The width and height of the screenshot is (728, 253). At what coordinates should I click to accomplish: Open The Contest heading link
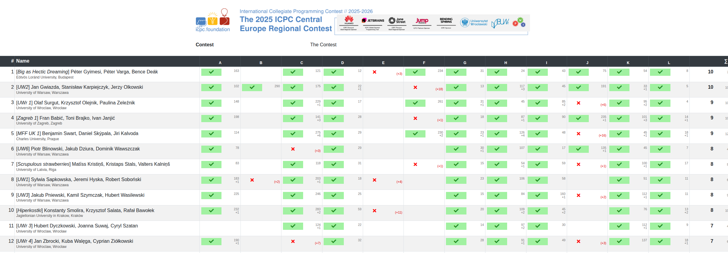click(323, 45)
